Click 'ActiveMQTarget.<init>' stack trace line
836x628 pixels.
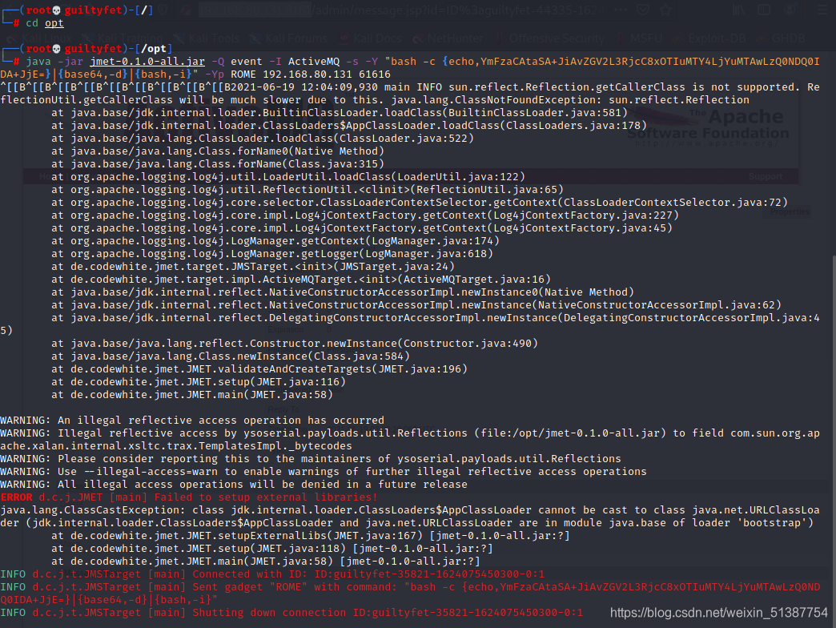[301, 280]
